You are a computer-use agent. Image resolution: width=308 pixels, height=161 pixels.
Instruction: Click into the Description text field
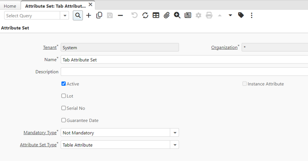coord(185,72)
